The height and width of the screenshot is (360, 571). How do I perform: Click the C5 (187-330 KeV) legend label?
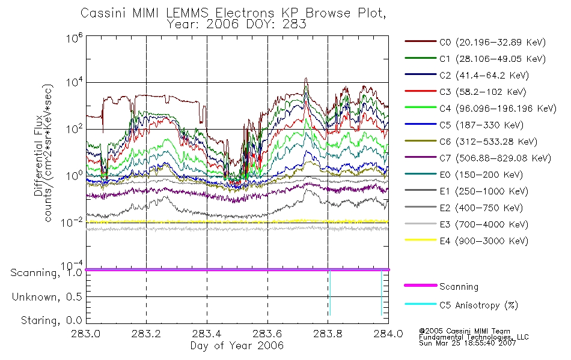click(x=481, y=125)
